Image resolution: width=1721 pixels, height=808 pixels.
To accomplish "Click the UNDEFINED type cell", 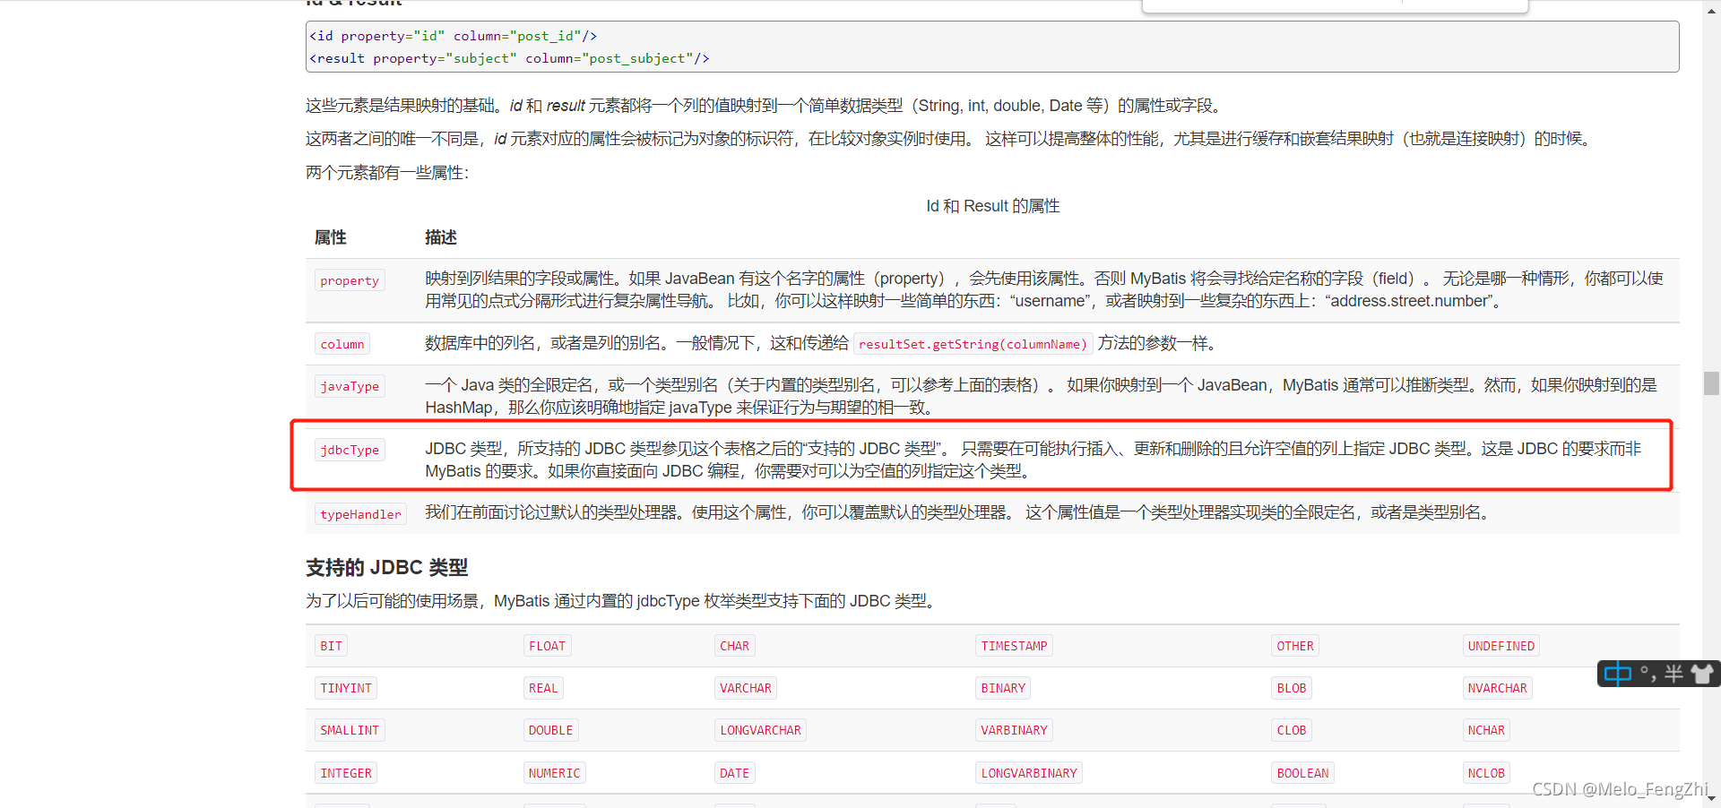I will click(1501, 646).
